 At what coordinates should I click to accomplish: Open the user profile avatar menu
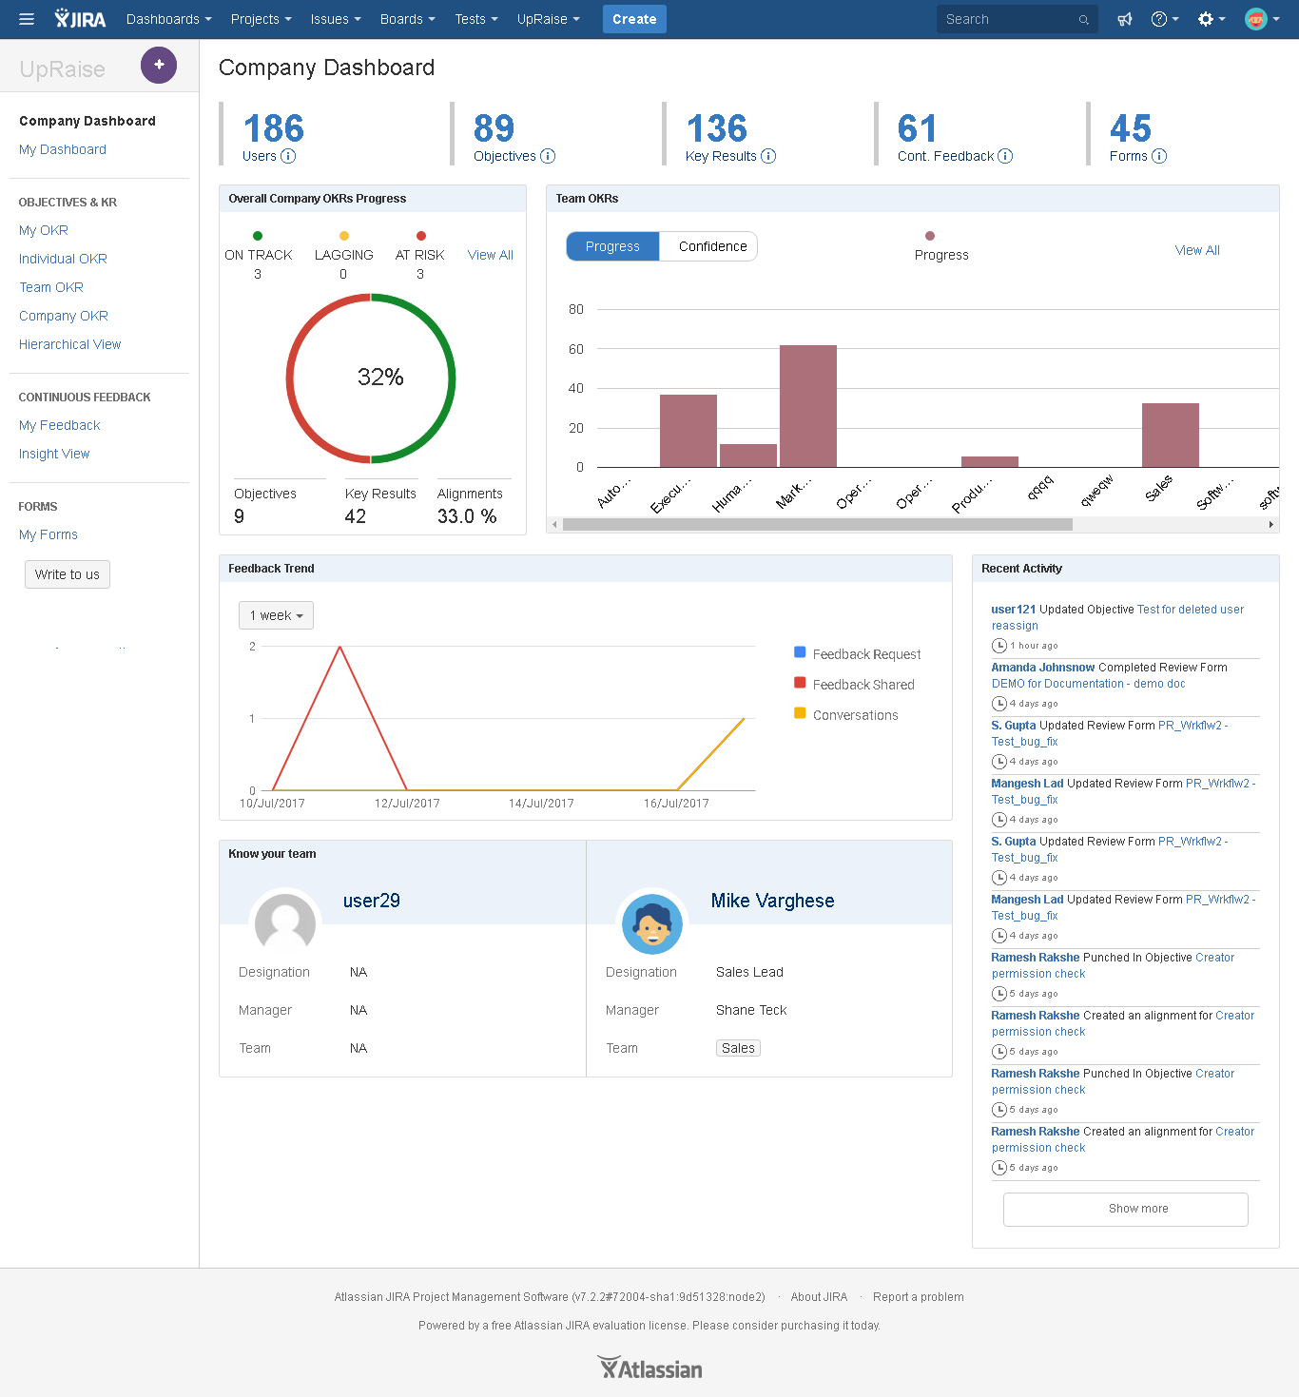1261,19
